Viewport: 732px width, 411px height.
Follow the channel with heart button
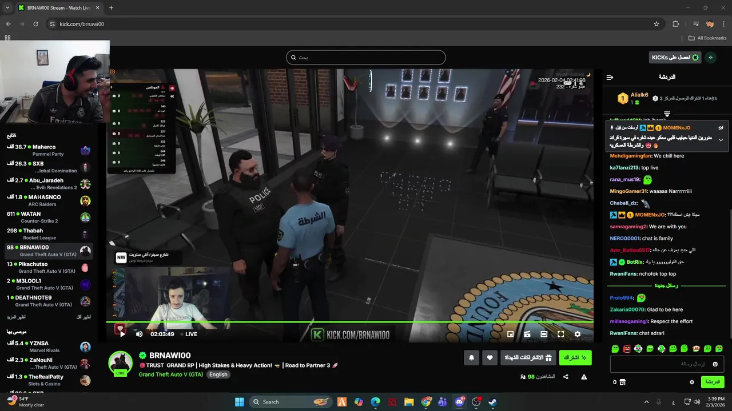(x=490, y=358)
